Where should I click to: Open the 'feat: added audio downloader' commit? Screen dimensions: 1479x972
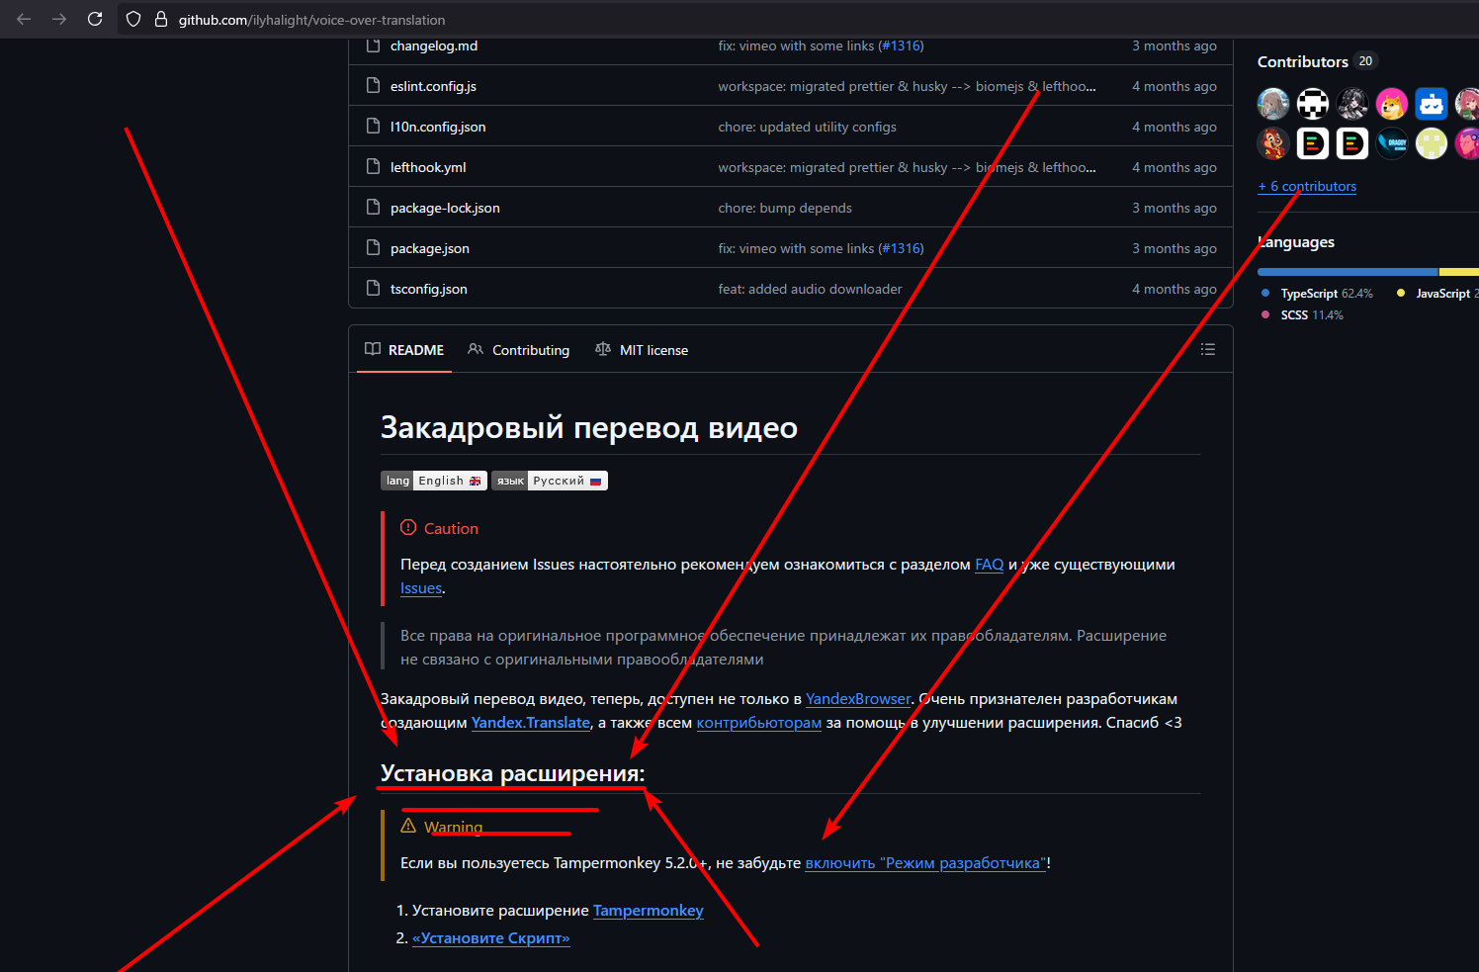(810, 289)
